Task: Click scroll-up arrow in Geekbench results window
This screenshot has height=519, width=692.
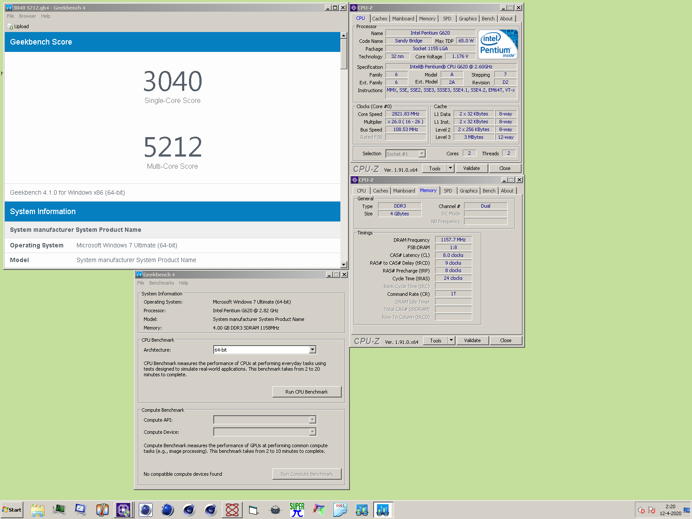Action: click(344, 35)
